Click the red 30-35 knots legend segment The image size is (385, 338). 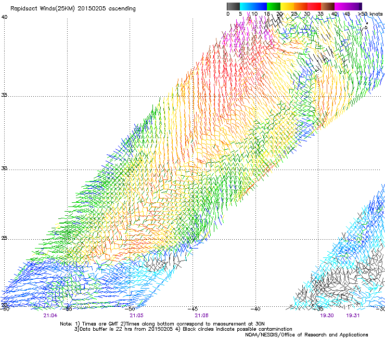pos(314,6)
